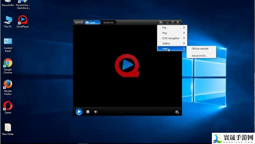Expand the Play submenu
Image resolution: width=255 pixels, height=144 pixels.
[x=172, y=33]
